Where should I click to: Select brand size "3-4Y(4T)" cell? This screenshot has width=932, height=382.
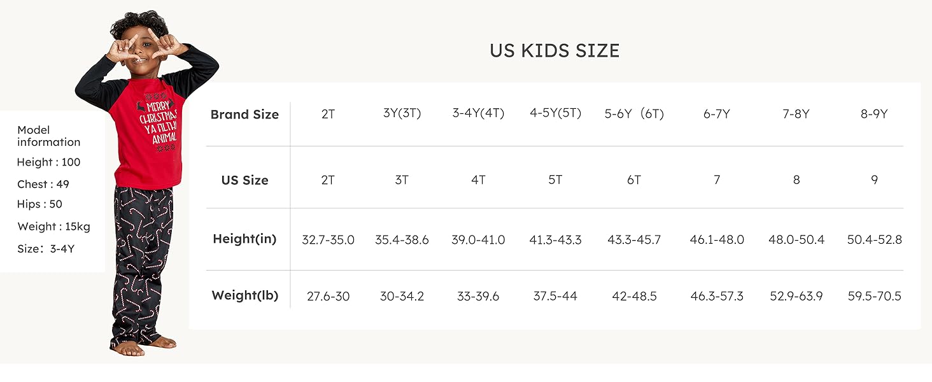click(x=478, y=114)
